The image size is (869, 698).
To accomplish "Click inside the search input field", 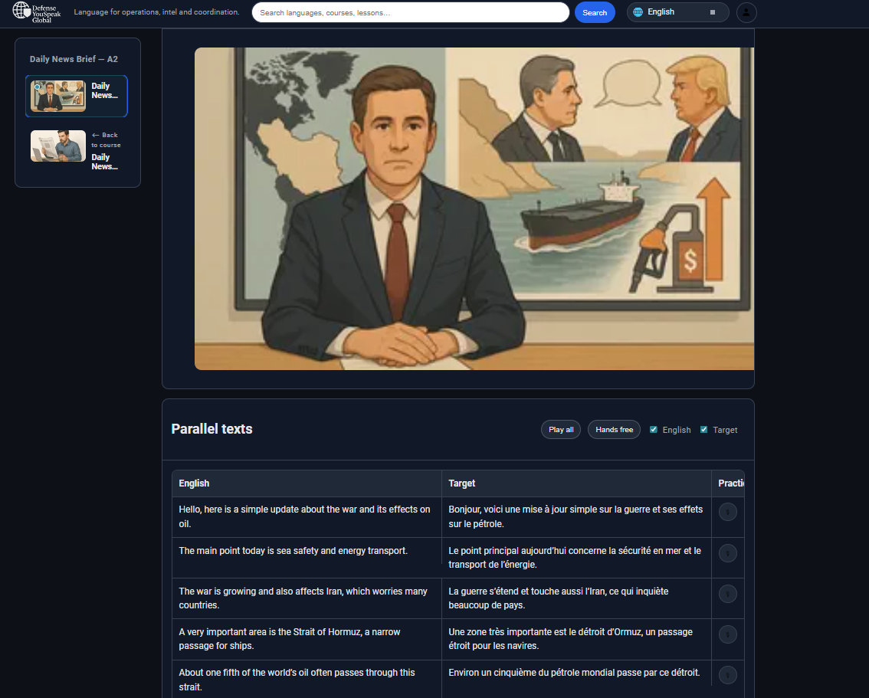I will pyautogui.click(x=410, y=12).
